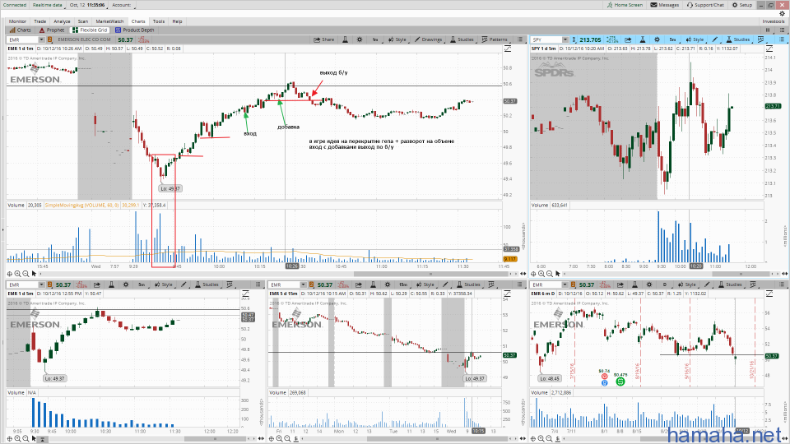Zoom out on the EMR 1m chart
Screen dimensions: 790x444
click(26, 274)
